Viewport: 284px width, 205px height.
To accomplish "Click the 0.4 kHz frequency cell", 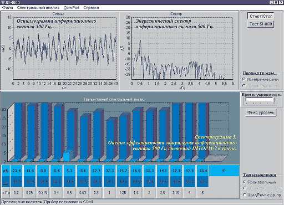I will (56, 193).
